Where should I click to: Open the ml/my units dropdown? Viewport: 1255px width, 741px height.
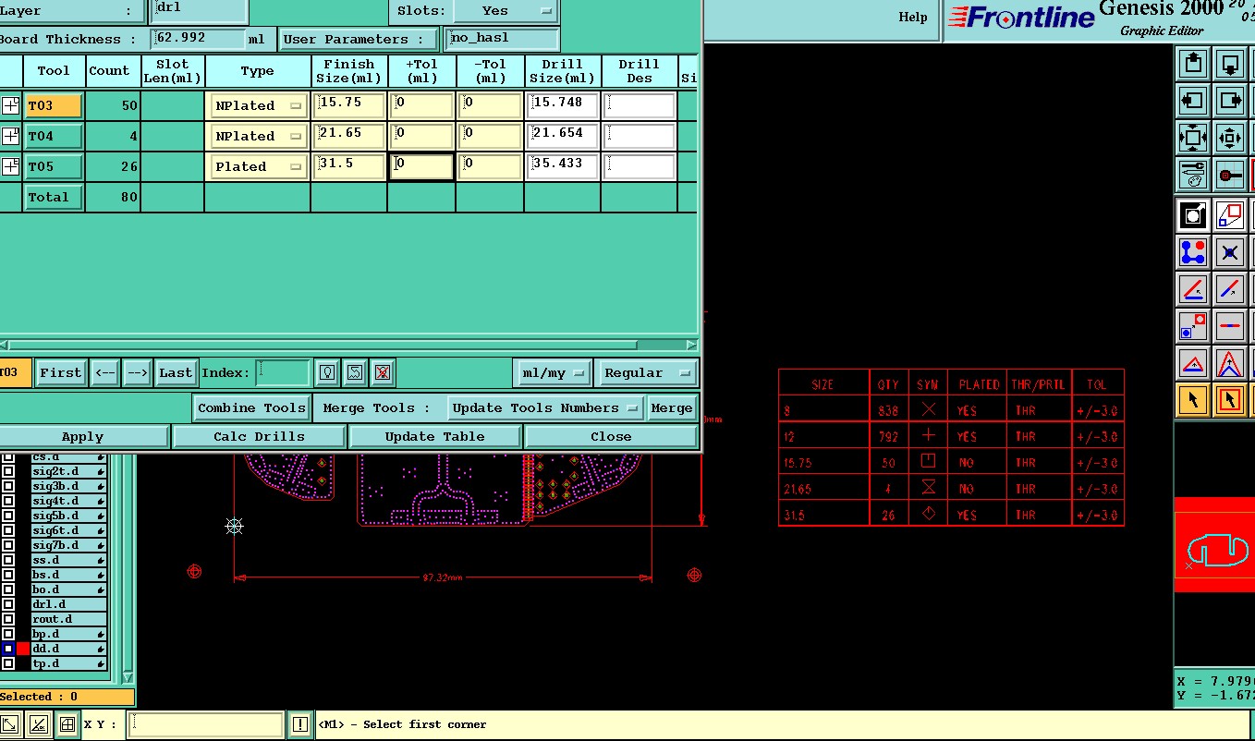coord(553,373)
